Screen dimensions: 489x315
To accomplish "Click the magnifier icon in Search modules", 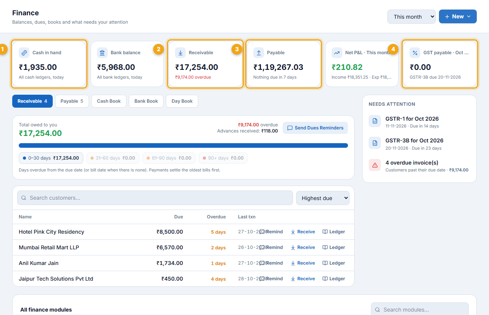I will 377,310.
